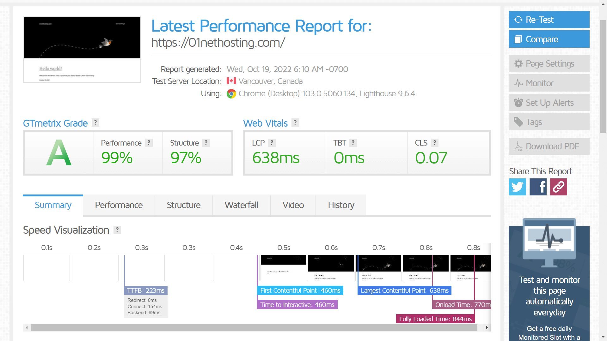
Task: Click the Time to Interactive: 460ms marker
Action: [297, 305]
